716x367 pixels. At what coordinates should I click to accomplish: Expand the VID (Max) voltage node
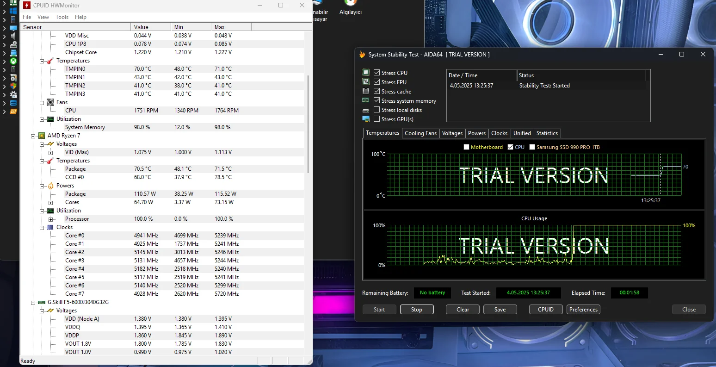51,152
